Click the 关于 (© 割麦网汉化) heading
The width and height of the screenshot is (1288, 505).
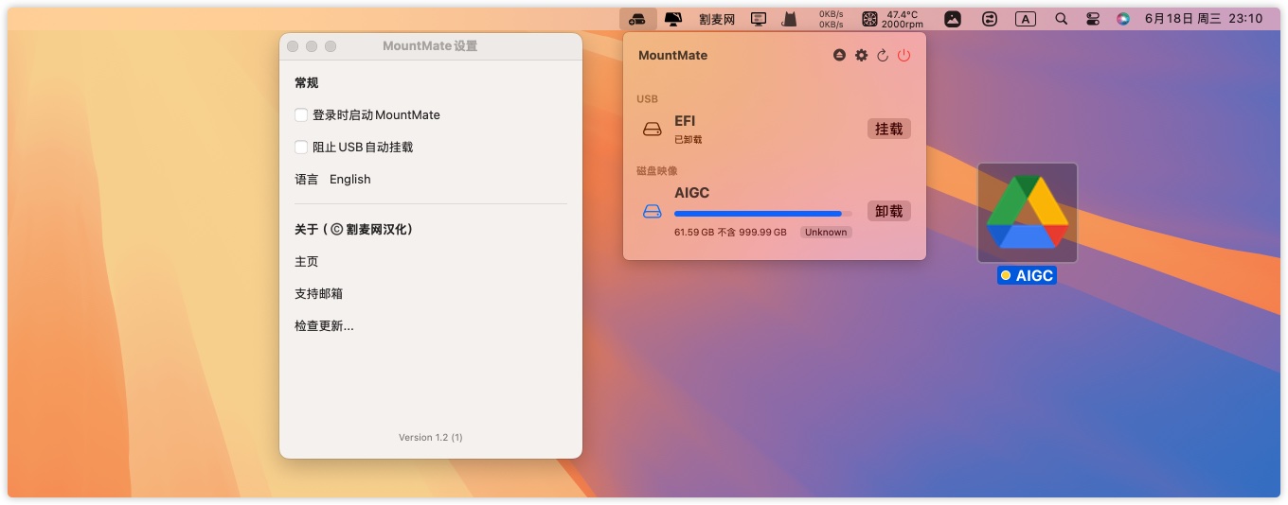click(x=354, y=230)
